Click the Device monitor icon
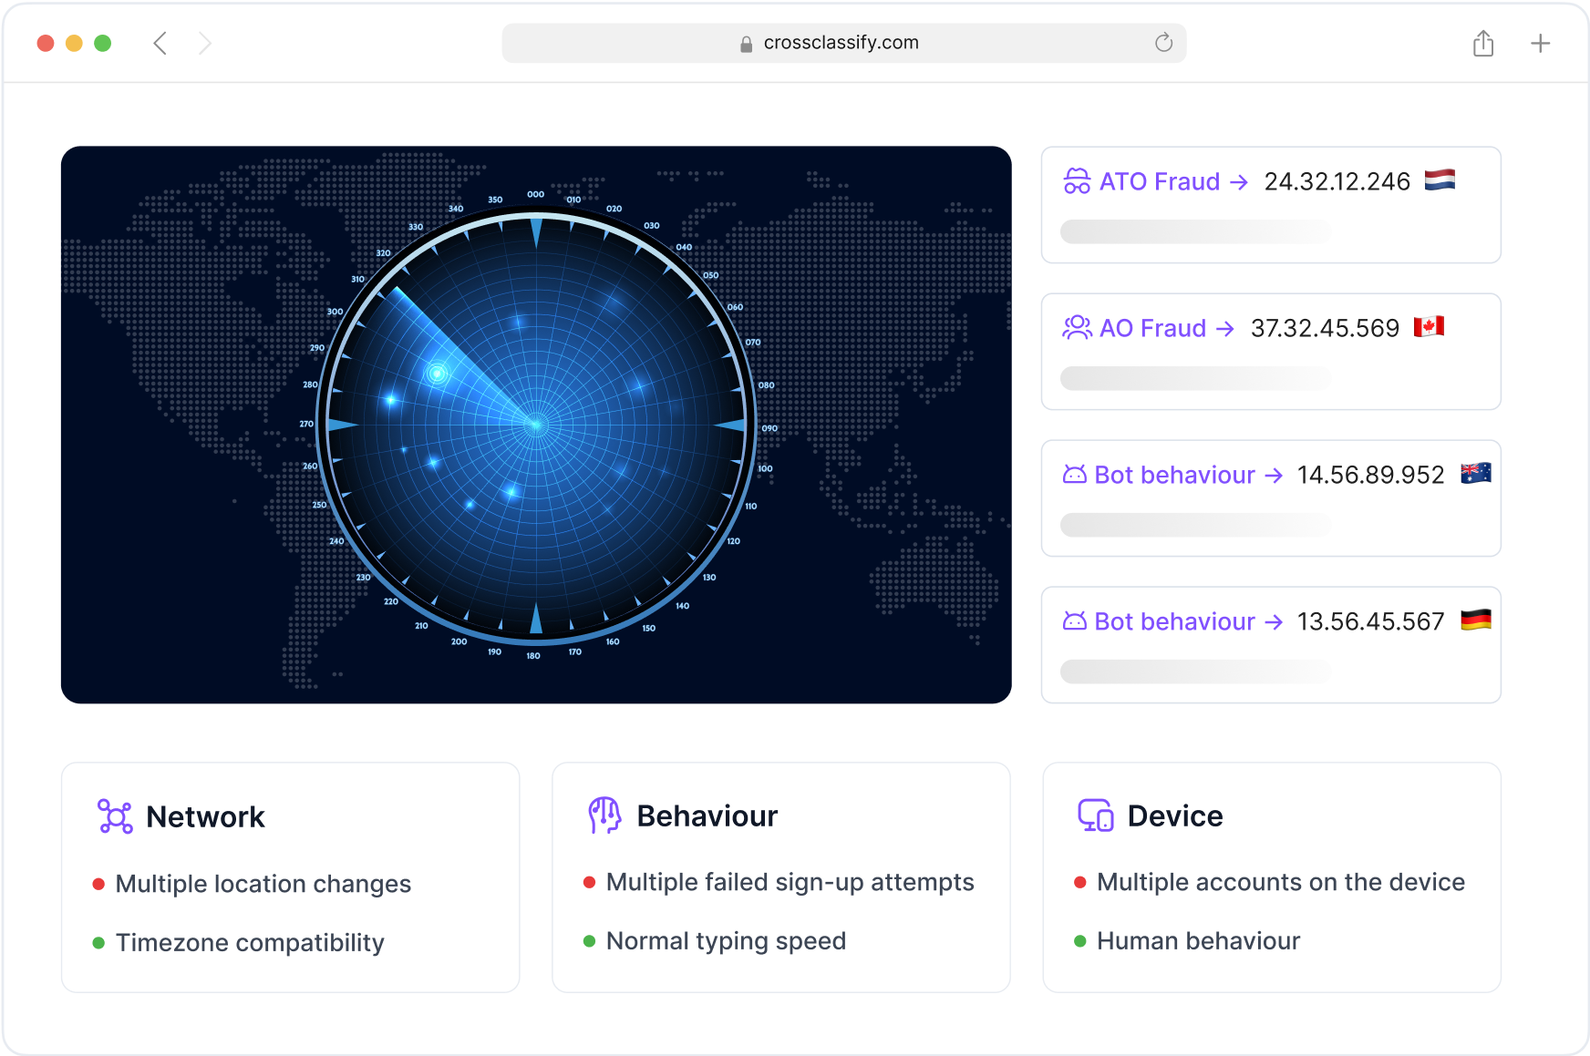 (x=1095, y=815)
